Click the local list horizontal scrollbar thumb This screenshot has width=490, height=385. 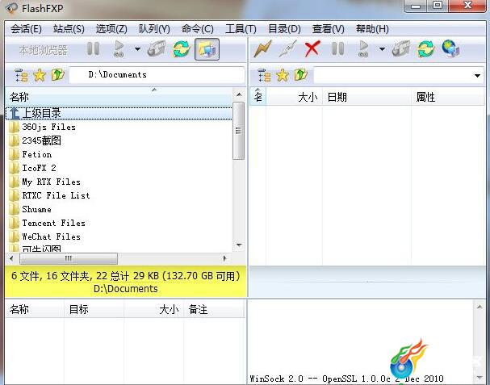(69, 258)
